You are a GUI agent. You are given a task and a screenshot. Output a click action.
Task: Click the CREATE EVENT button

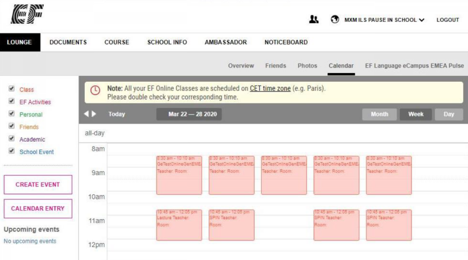38,185
